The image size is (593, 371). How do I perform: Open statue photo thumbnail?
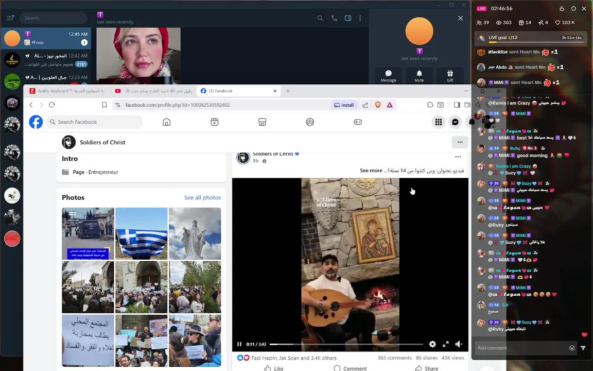pyautogui.click(x=195, y=233)
